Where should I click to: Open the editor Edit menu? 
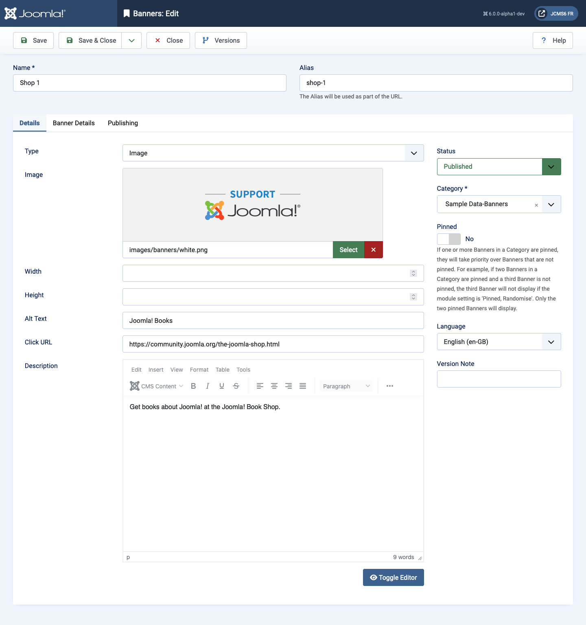(x=136, y=370)
